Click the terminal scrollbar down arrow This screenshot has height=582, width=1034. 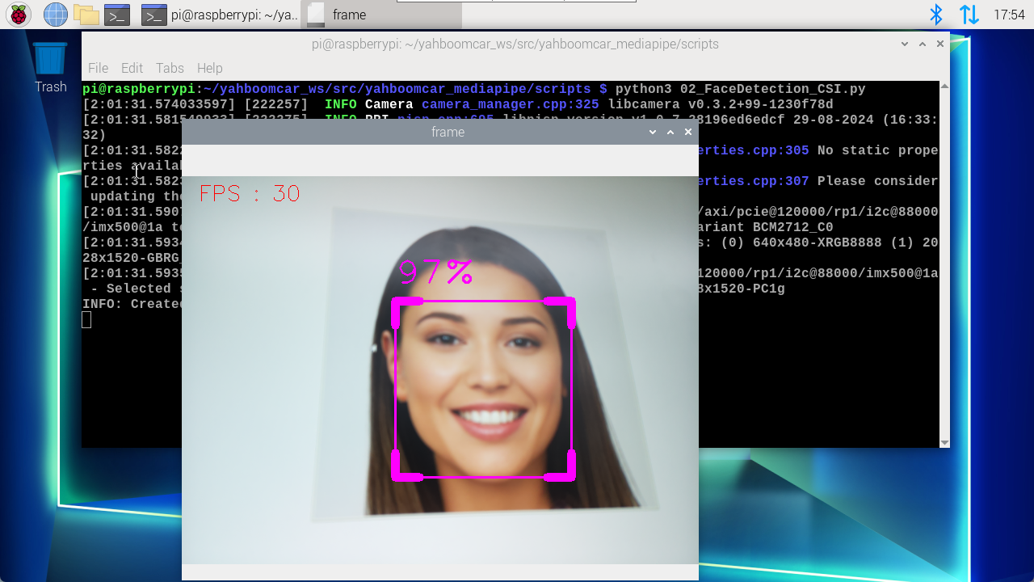[x=944, y=442]
